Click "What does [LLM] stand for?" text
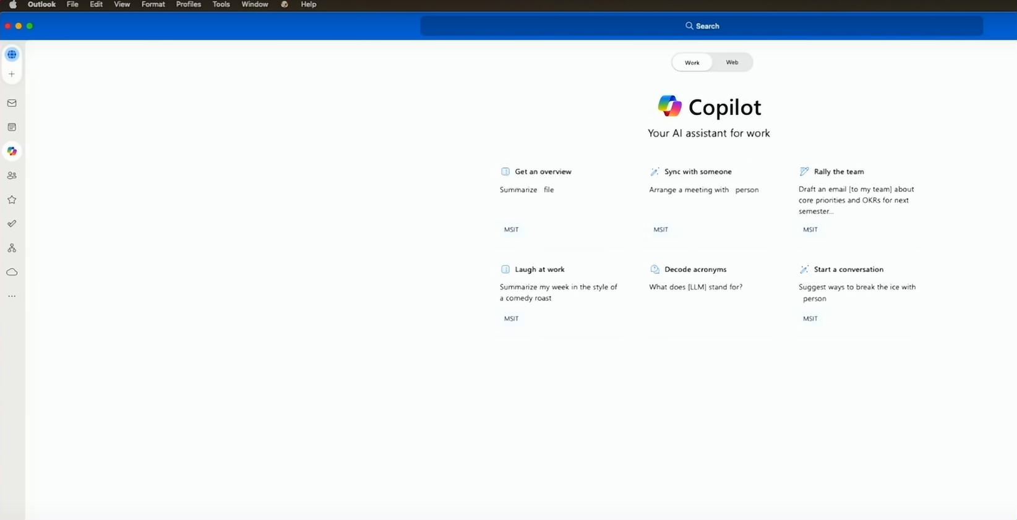 [696, 287]
